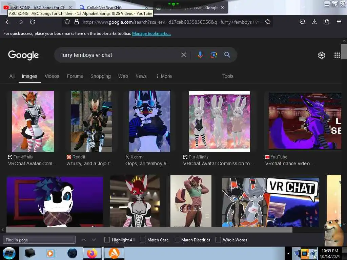Open Google quick settings gear

click(x=322, y=55)
